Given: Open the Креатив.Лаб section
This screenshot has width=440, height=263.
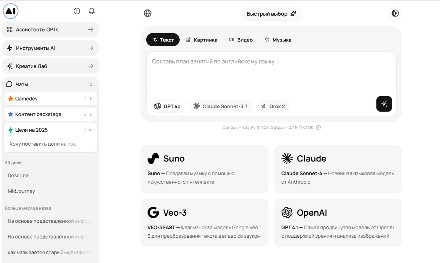Looking at the screenshot, I should [51, 66].
